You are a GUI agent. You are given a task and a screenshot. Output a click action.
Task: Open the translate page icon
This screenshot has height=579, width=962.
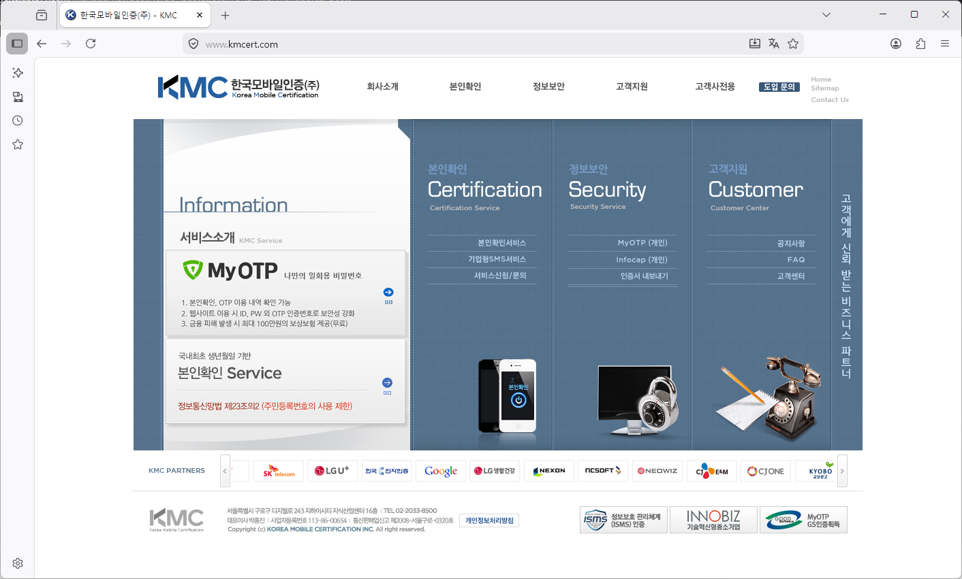coord(774,44)
